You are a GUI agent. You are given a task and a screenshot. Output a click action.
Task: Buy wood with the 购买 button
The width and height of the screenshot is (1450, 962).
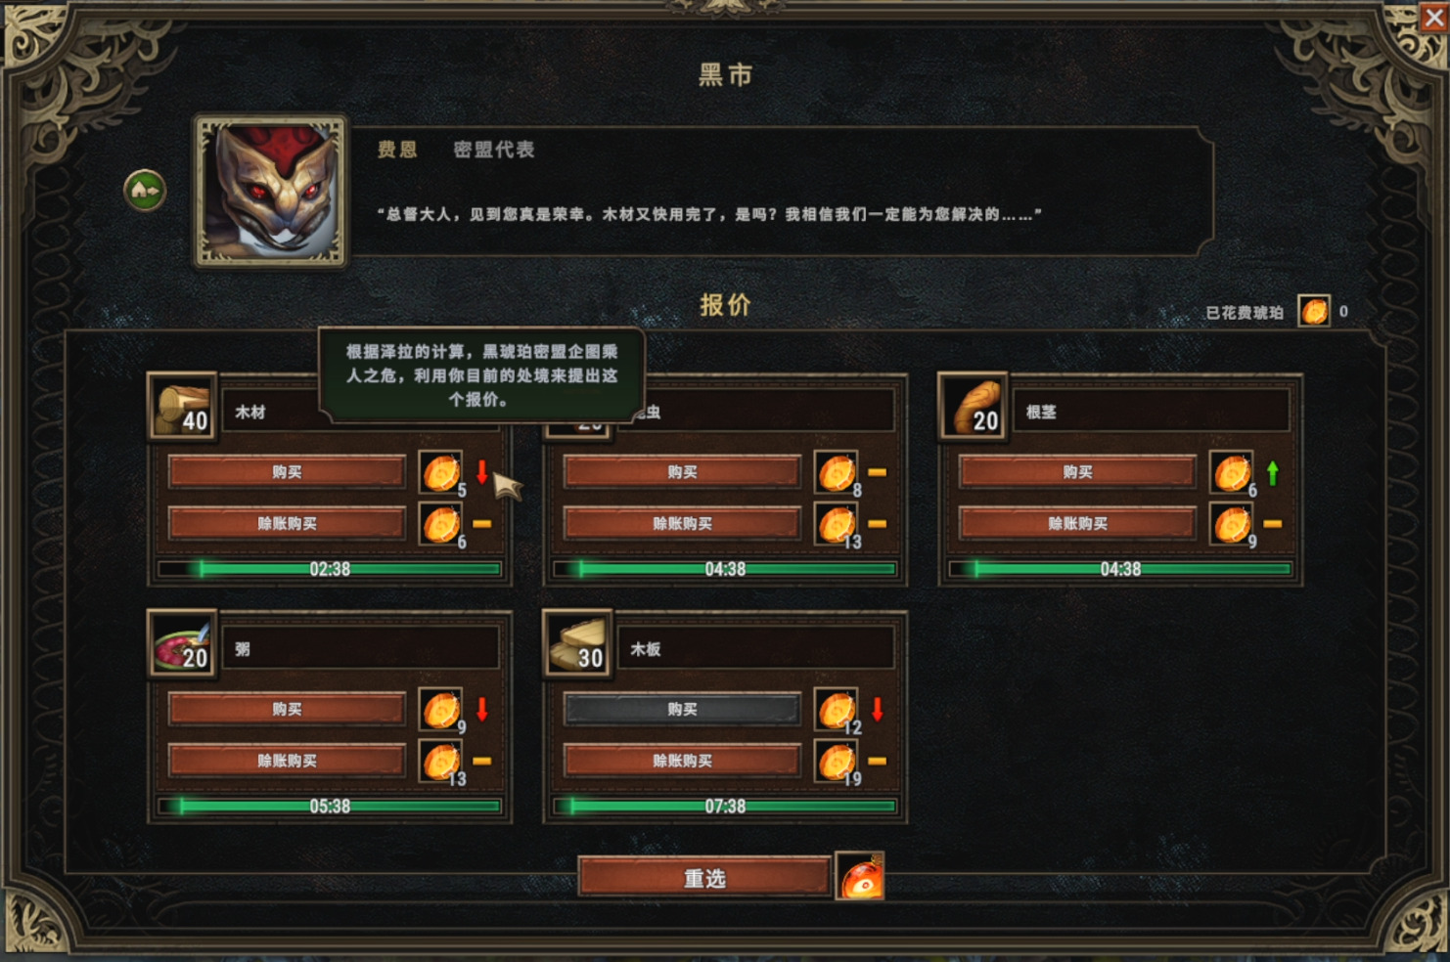tap(287, 472)
